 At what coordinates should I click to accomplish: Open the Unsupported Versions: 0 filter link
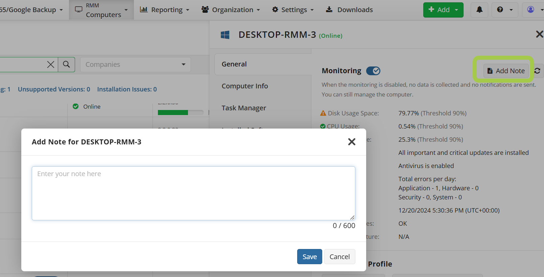tap(54, 89)
